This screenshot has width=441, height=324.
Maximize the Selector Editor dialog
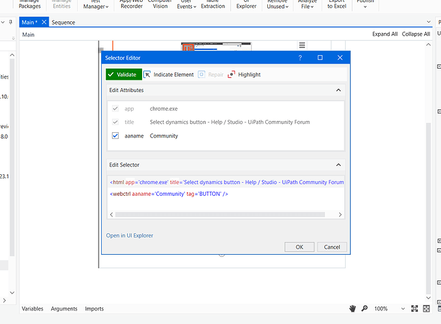click(x=320, y=58)
